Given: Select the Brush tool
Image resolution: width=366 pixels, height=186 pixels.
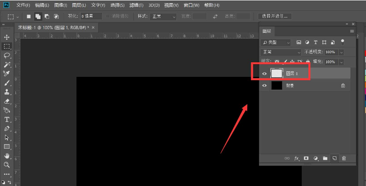Looking at the screenshot, I should 6,83.
